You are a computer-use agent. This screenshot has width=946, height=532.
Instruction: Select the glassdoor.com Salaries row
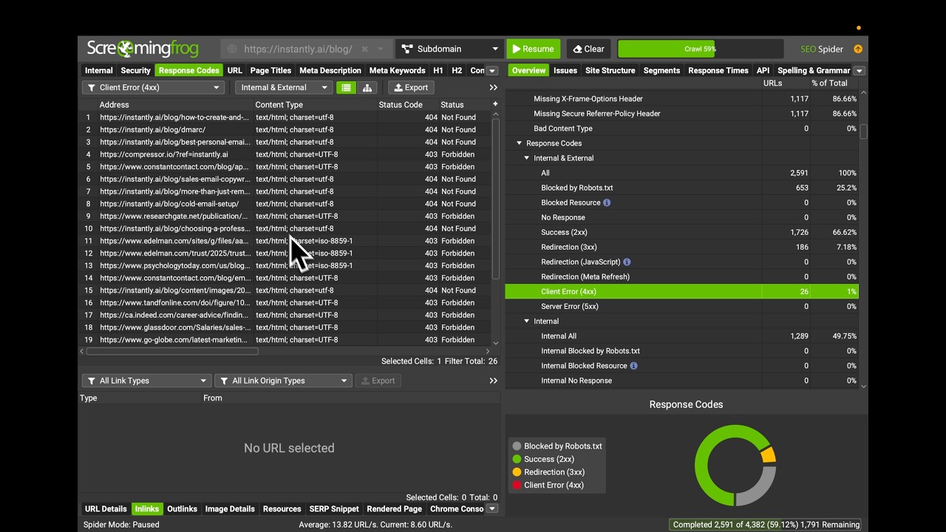coord(285,327)
